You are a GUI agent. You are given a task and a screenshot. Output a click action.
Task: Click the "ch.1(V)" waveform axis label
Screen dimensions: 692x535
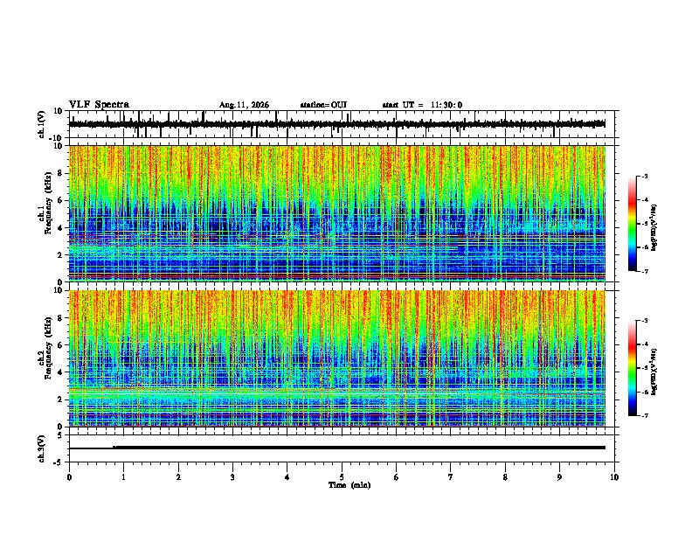click(42, 124)
